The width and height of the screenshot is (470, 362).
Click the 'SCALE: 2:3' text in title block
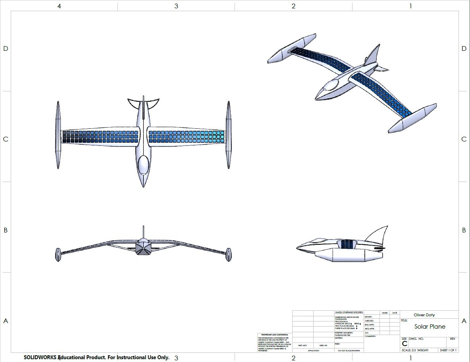pyautogui.click(x=408, y=350)
